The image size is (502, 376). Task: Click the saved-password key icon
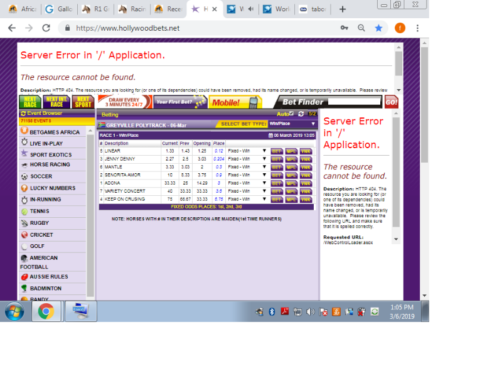tap(344, 28)
